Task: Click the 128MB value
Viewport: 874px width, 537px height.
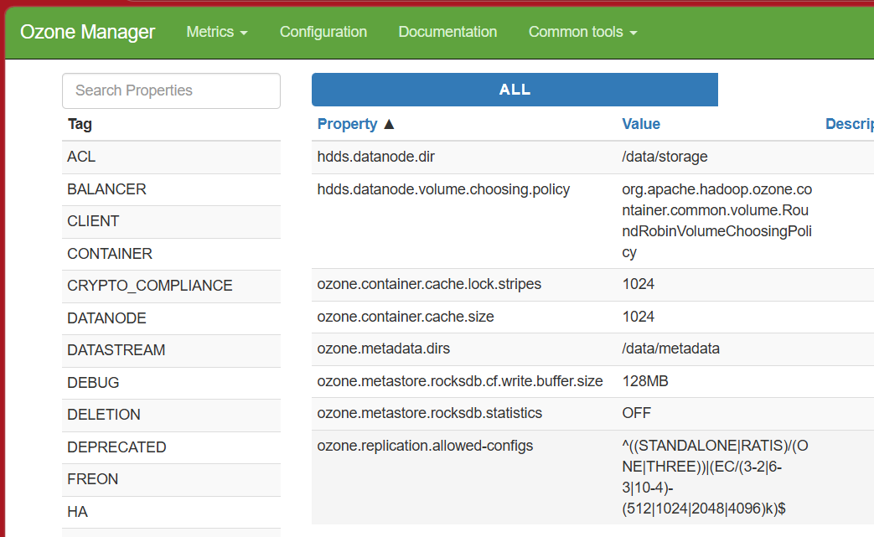Action: [x=645, y=381]
